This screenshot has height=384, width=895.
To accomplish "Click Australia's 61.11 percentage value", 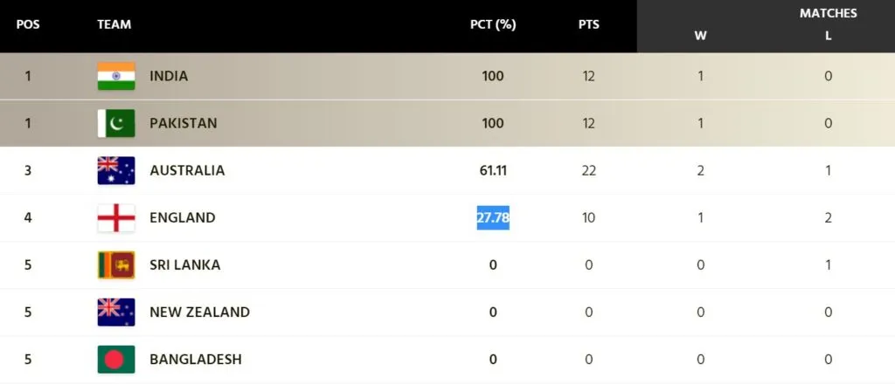I will tap(493, 170).
